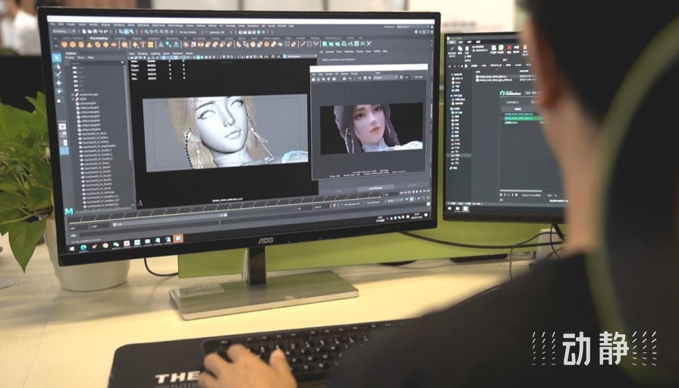679x388 pixels.
Task: Switch to the Poly Modeling shelf tab
Action: point(99,38)
